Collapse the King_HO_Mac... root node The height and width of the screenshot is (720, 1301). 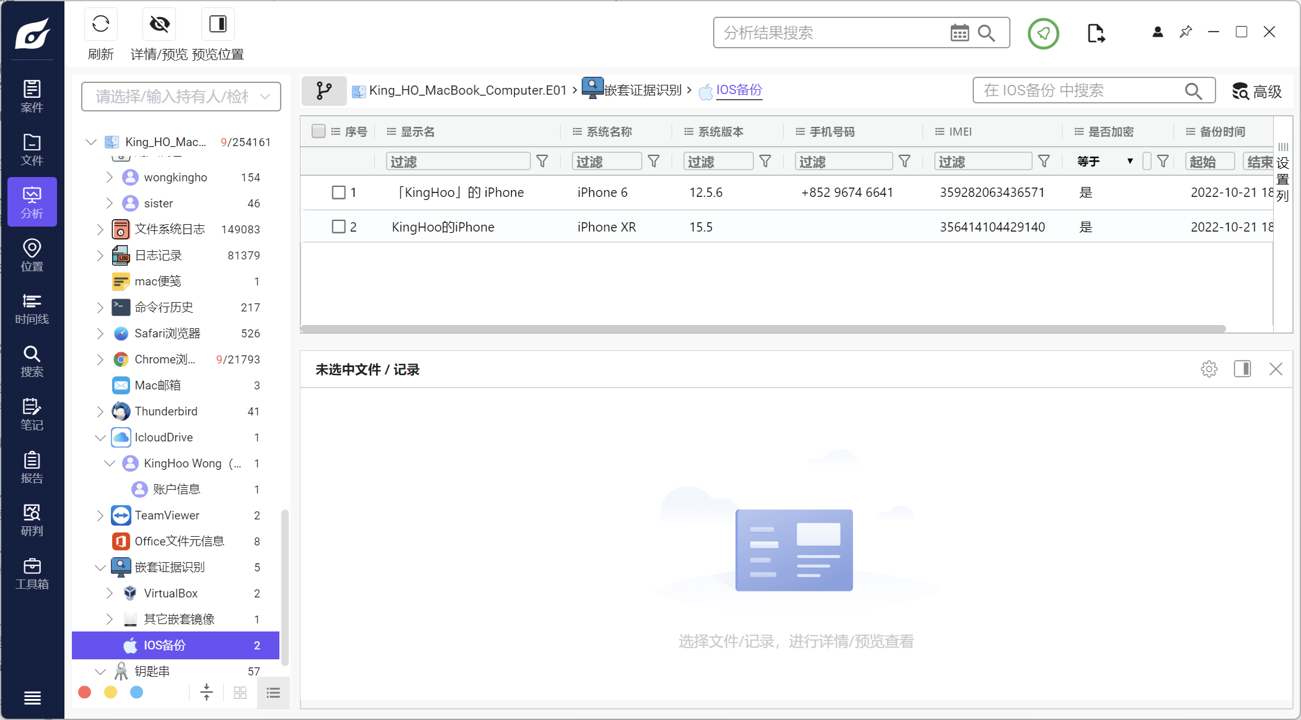[x=91, y=142]
